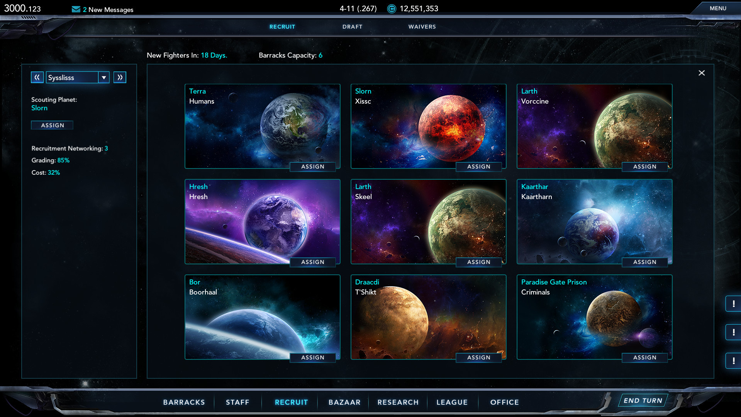
Task: Click Assign under Scouting Planet Slorn
Action: (53, 125)
